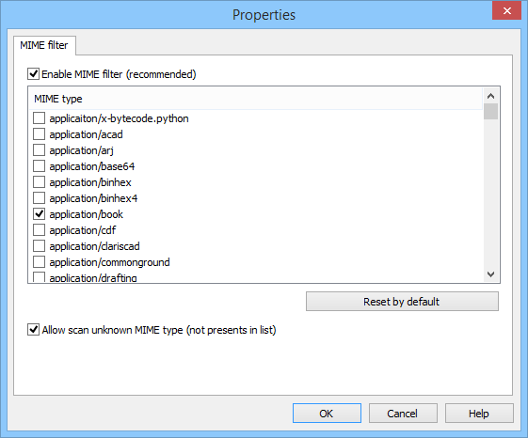Click the Reset by default button
The image size is (528, 438).
[x=402, y=302]
